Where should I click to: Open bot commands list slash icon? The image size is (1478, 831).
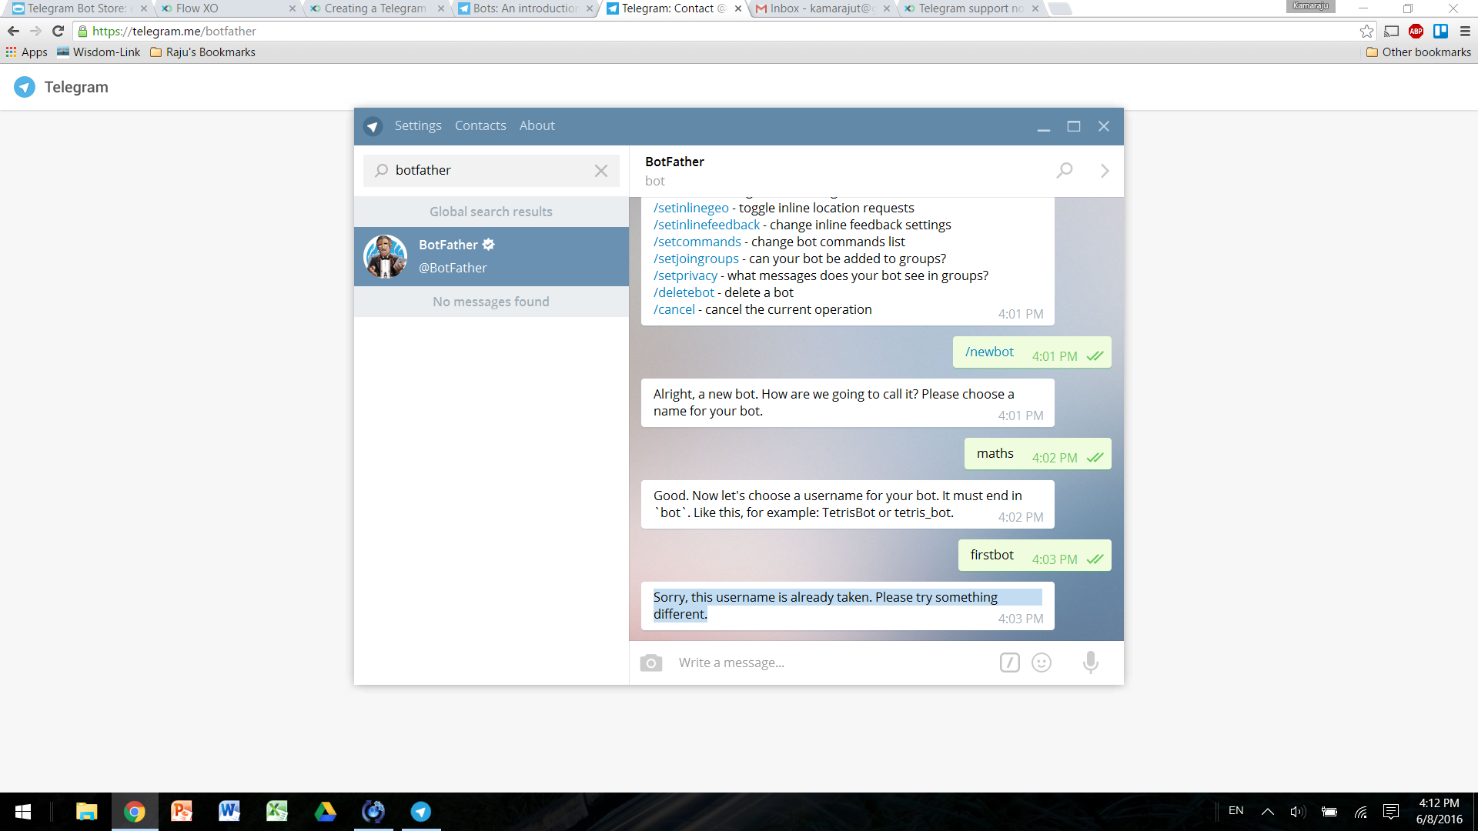(1010, 662)
